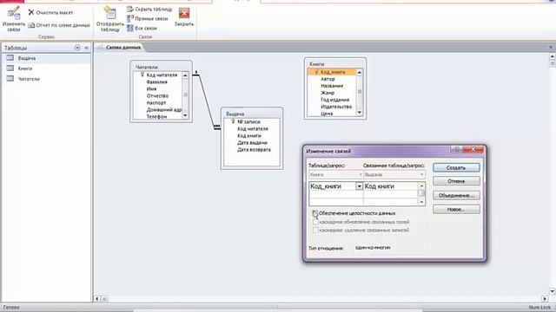Image resolution: width=556 pixels, height=312 pixels.
Task: Click the Читатели table scroll-up arrow
Action: [185, 75]
